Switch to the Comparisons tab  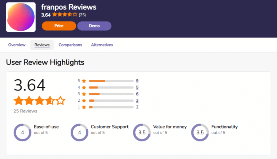70,45
